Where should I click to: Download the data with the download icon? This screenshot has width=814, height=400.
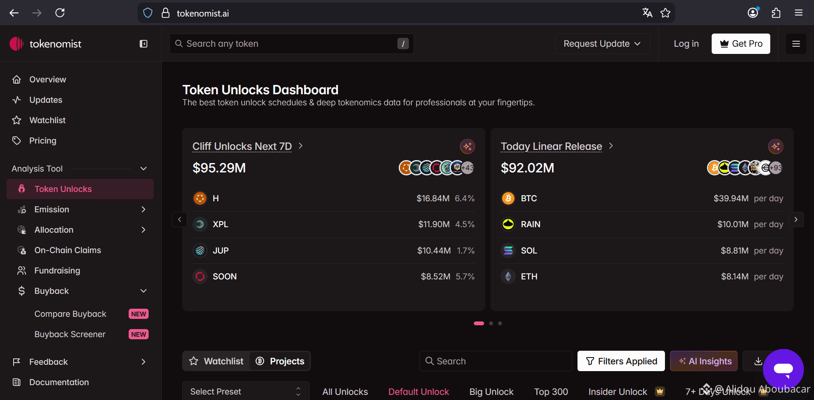[x=758, y=361]
